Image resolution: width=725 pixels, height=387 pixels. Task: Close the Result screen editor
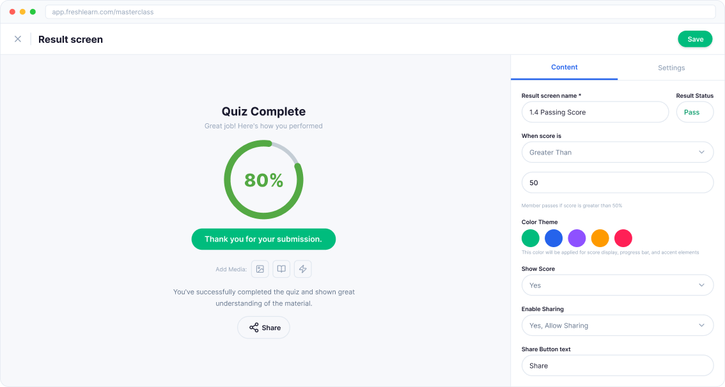pos(18,38)
